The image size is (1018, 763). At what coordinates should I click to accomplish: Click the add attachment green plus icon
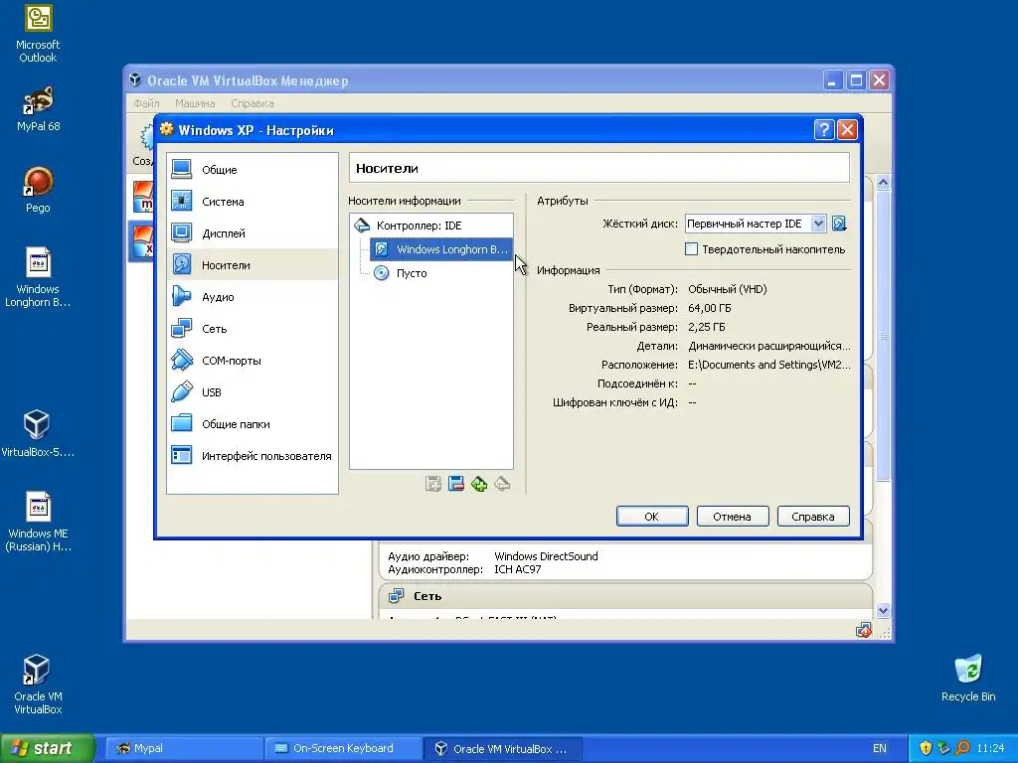(479, 484)
